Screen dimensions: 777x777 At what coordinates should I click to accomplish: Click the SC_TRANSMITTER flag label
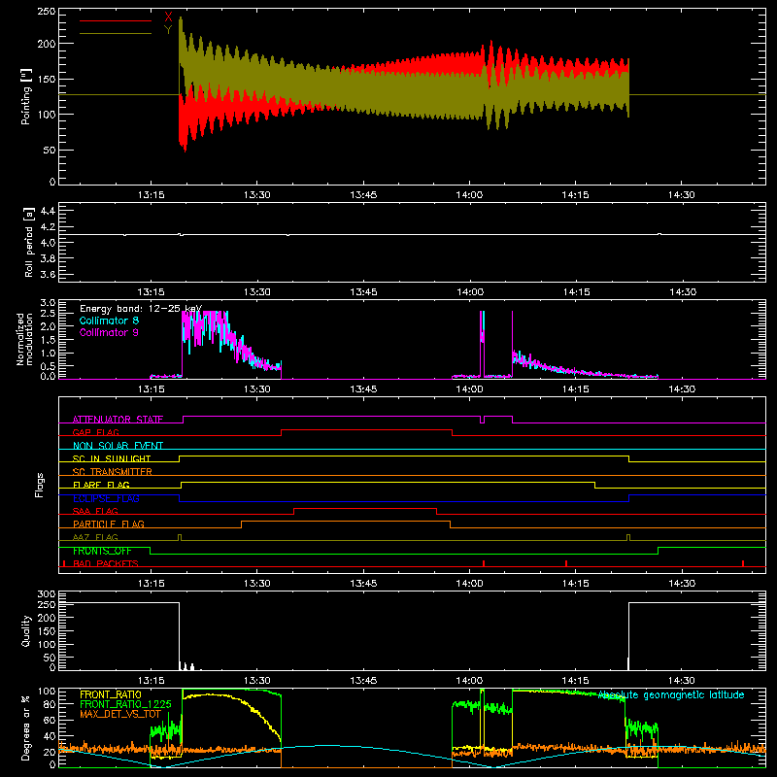(x=113, y=472)
